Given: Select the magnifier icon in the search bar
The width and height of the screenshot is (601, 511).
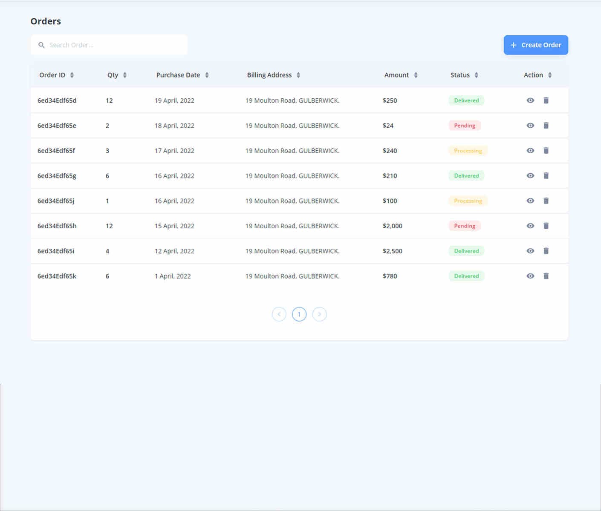Looking at the screenshot, I should click(x=41, y=45).
